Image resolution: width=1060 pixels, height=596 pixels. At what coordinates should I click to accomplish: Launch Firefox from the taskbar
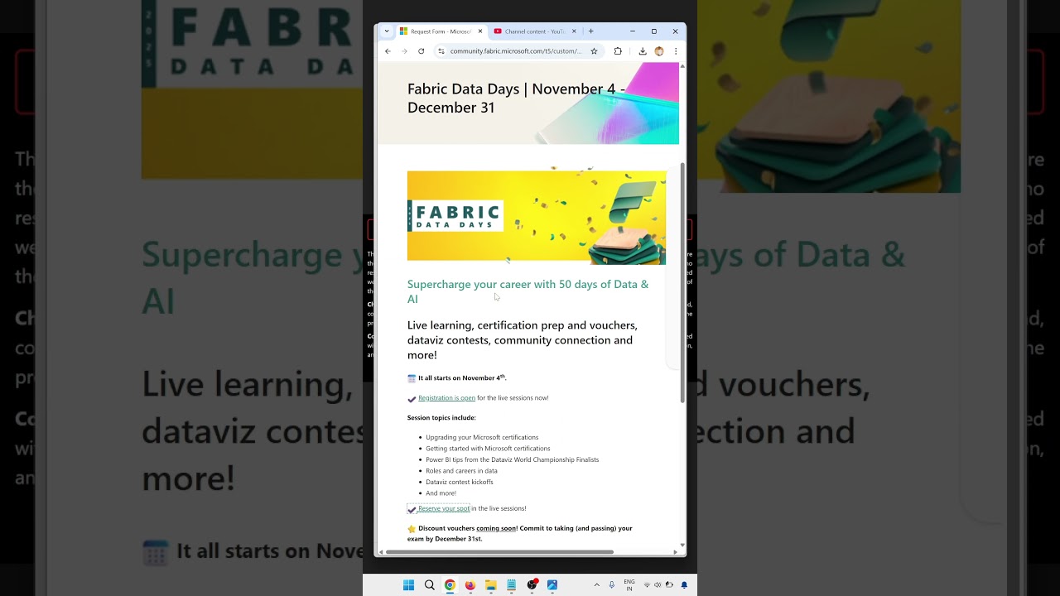[x=470, y=585]
